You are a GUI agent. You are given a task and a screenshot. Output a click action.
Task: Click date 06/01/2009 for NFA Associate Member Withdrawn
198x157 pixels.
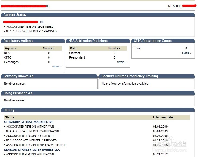(x=160, y=131)
